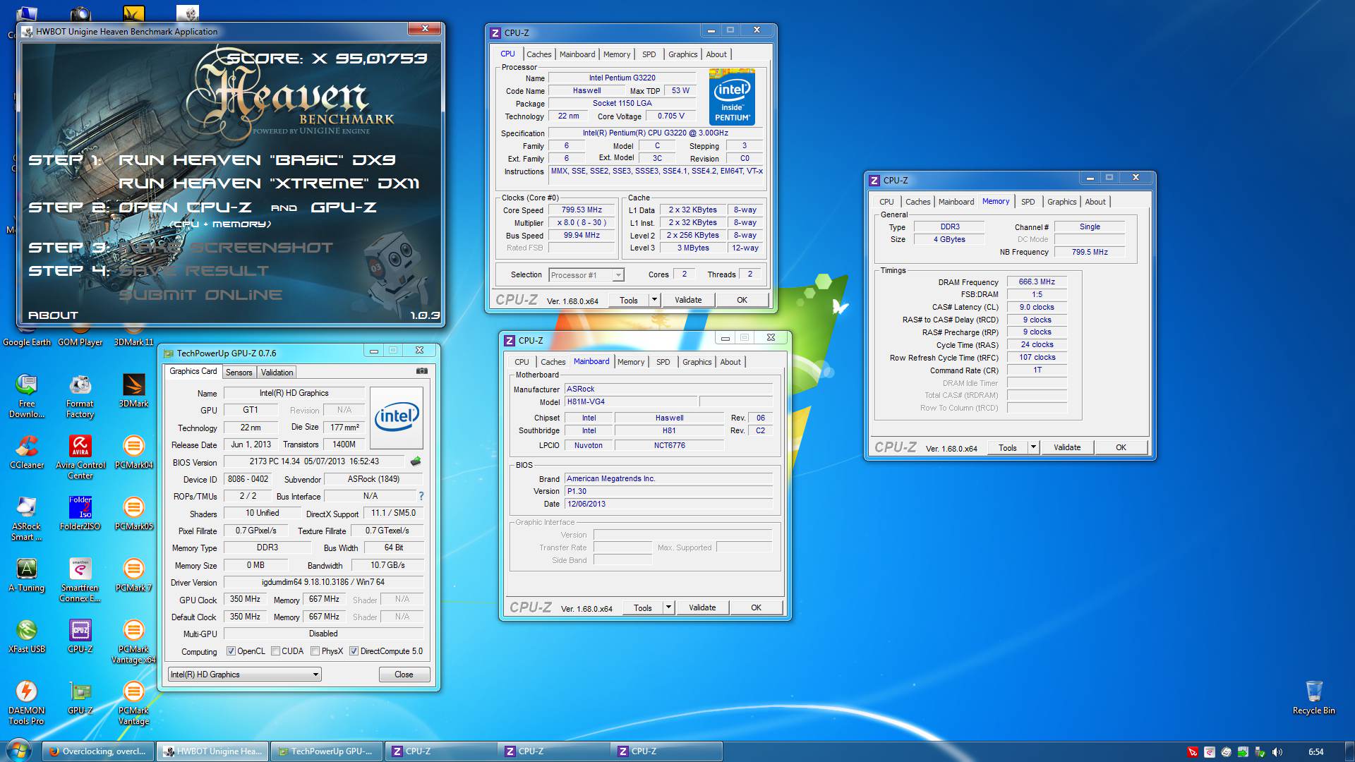Viewport: 1355px width, 762px height.
Task: Open Caches tab in CPU-Z CPU window
Action: 538,54
